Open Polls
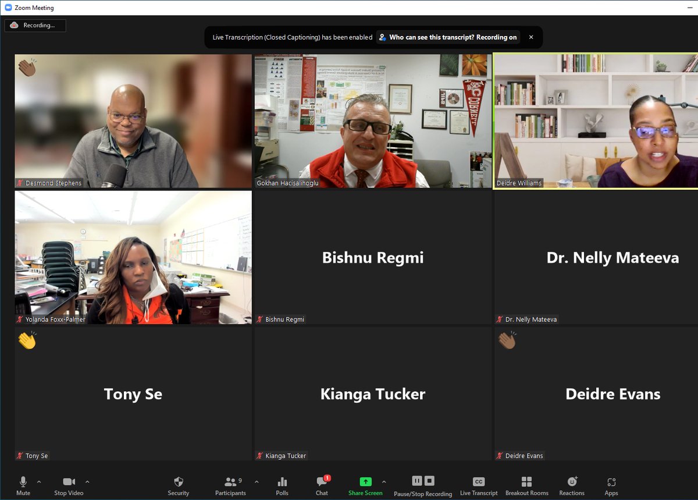The image size is (698, 500). pos(282,485)
